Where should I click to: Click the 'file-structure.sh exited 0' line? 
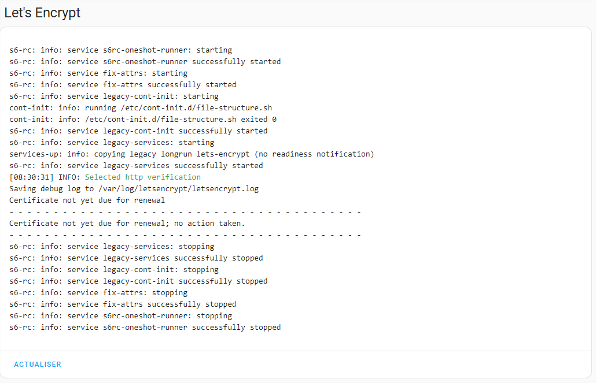143,120
